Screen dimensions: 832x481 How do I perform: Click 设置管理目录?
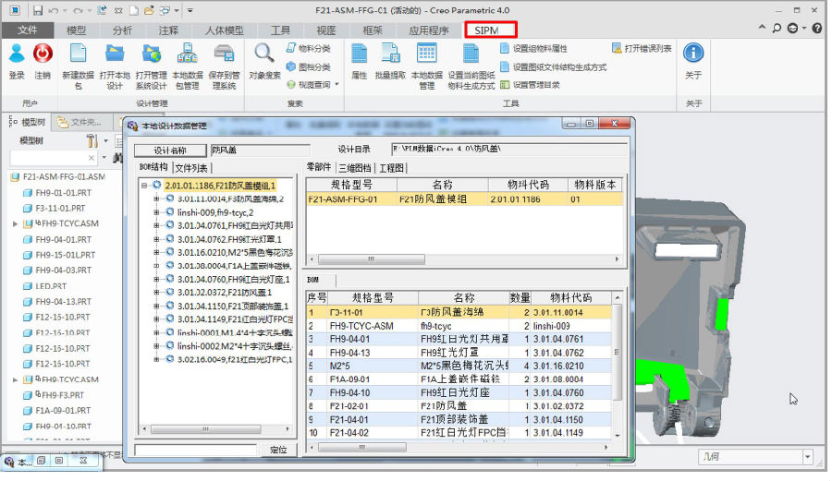(530, 85)
